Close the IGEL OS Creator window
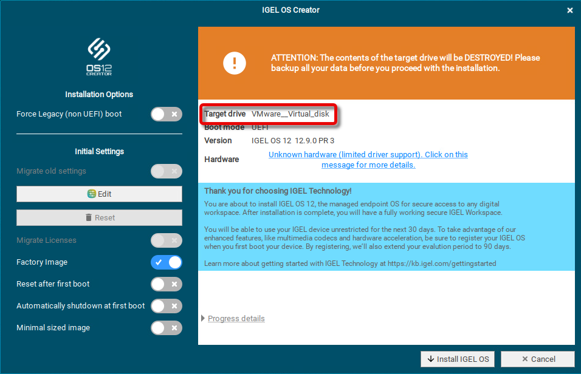Image resolution: width=581 pixels, height=374 pixels. coord(570,10)
